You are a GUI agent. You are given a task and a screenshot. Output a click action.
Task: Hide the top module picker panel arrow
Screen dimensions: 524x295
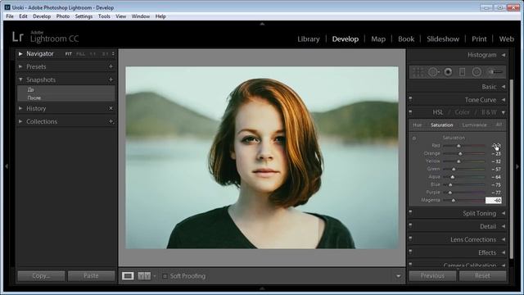[x=262, y=24]
